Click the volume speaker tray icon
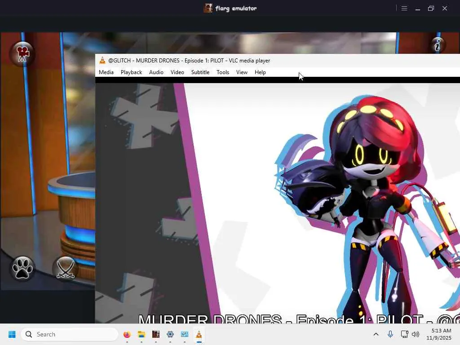Screen dimensions: 460x345 416,334
